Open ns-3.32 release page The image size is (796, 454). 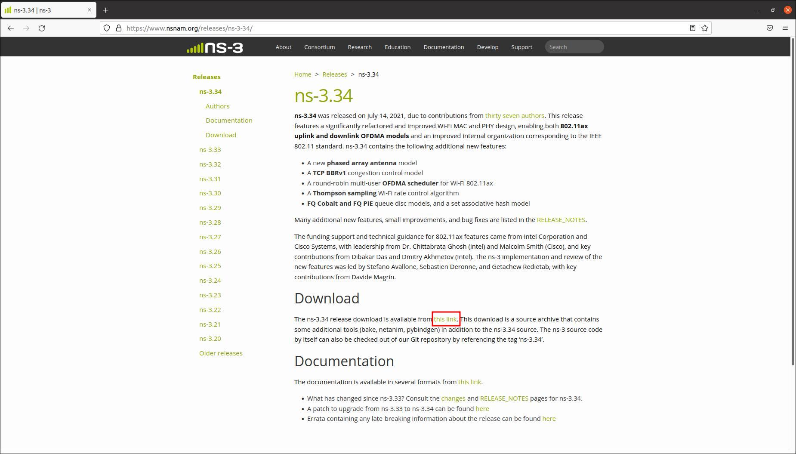pyautogui.click(x=210, y=164)
